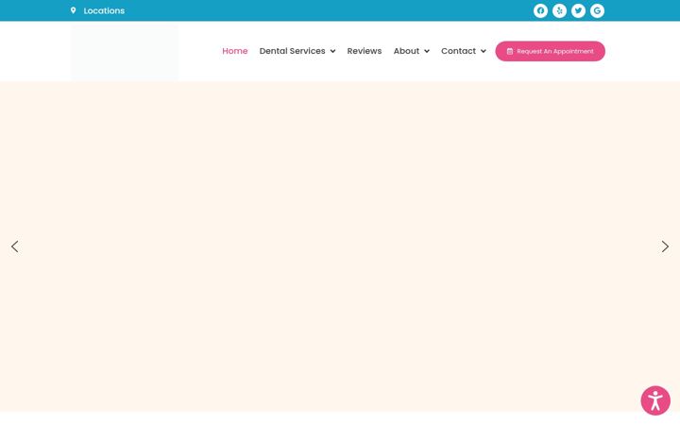Go to the Home page
680x425 pixels.
(x=234, y=51)
